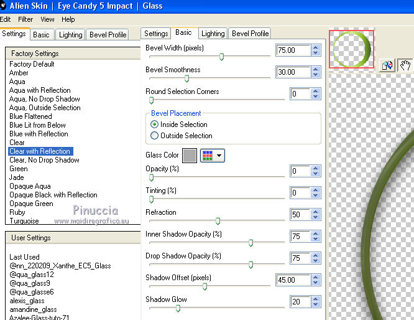
Task: Click the Bevel Width slider handle
Action: click(221, 57)
